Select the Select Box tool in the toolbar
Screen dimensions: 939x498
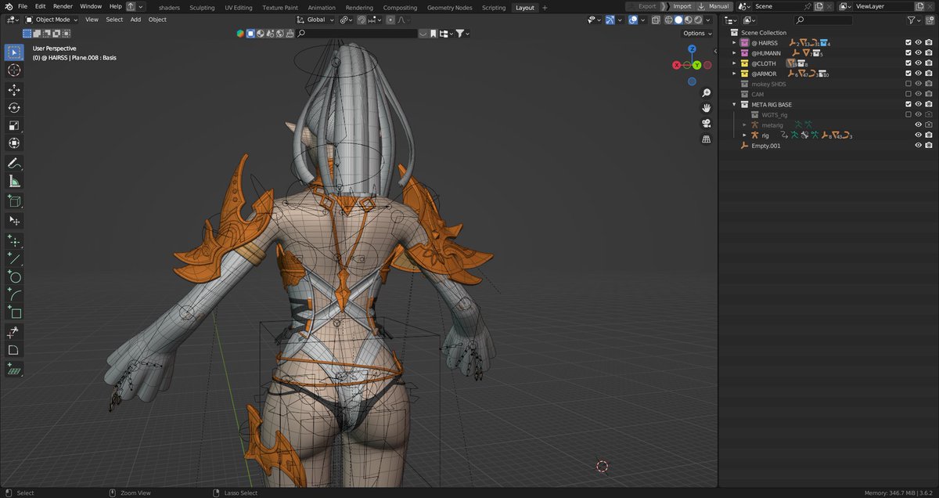click(x=14, y=52)
